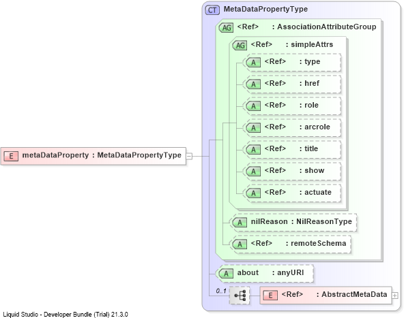Click the A icon of arcrole attribute
The width and height of the screenshot is (404, 318).
(254, 128)
